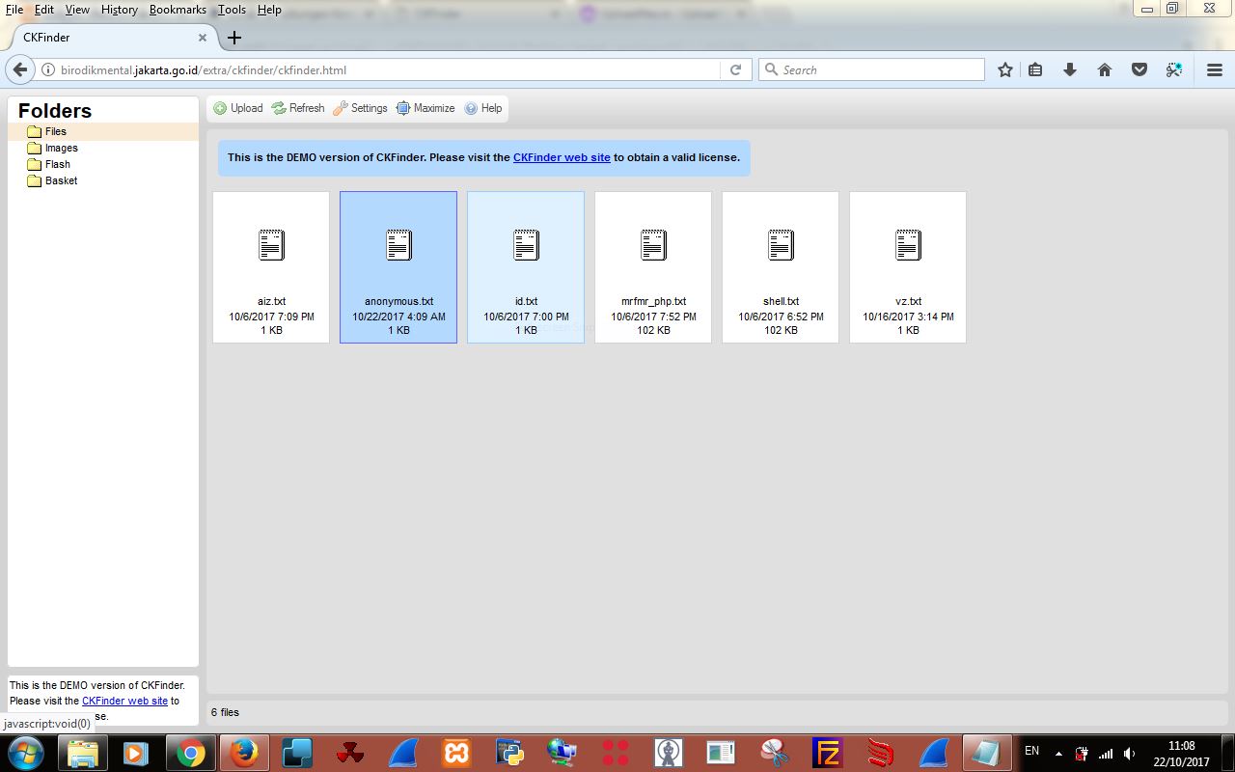
Task: Open the Downloads panel
Action: [x=1069, y=69]
